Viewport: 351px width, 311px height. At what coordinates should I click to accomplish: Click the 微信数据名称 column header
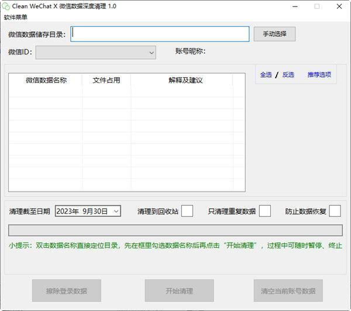(x=46, y=80)
